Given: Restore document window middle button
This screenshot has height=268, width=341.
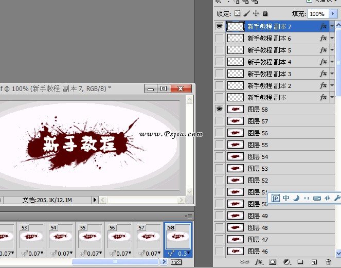Looking at the screenshot, I should tap(164, 88).
